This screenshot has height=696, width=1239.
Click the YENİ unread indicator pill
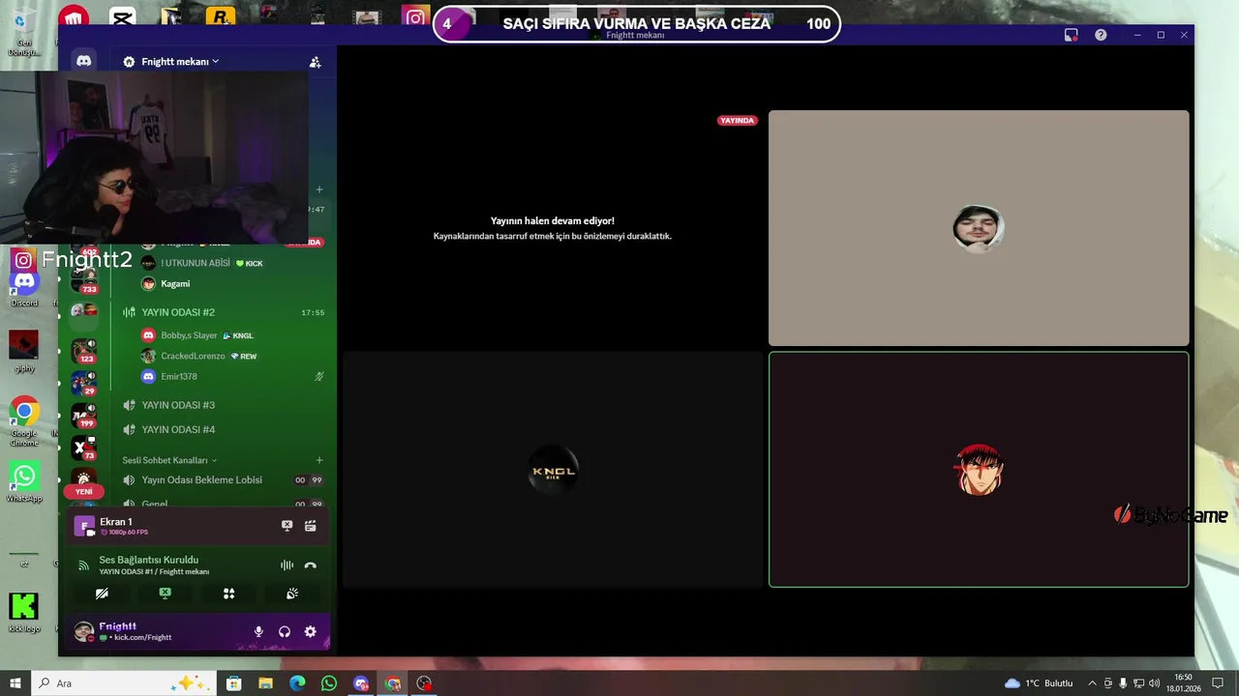click(84, 491)
